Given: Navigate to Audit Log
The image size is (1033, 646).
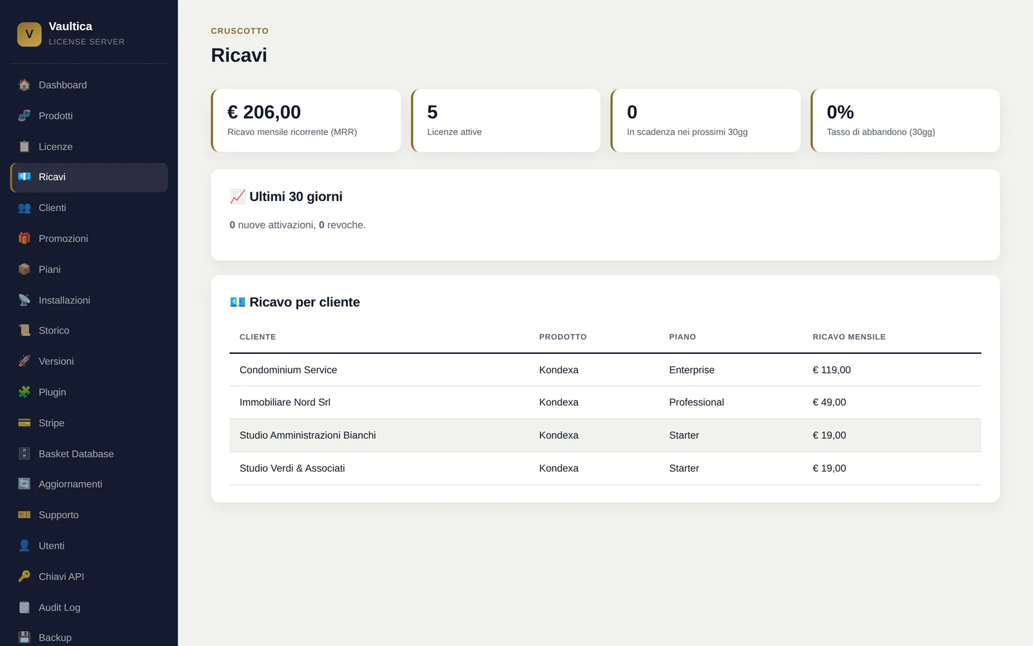Looking at the screenshot, I should pos(89,607).
